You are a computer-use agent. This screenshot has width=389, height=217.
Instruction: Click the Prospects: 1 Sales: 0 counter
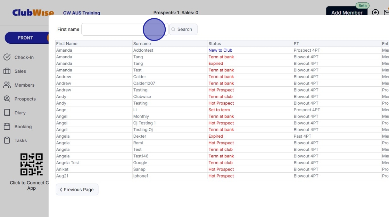tap(176, 12)
